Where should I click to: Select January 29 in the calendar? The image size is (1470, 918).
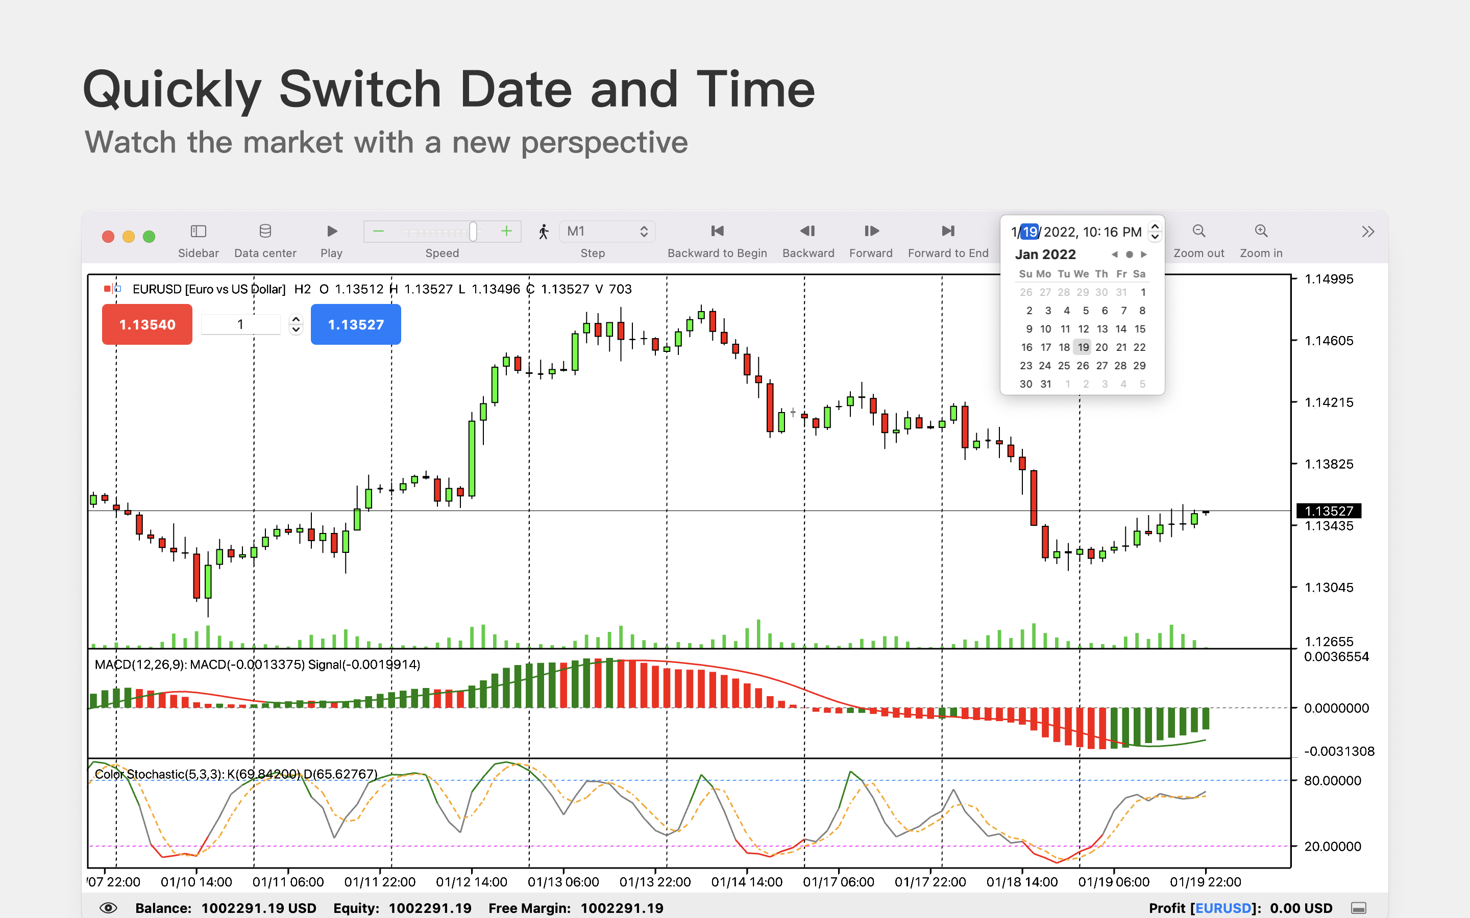point(1139,366)
